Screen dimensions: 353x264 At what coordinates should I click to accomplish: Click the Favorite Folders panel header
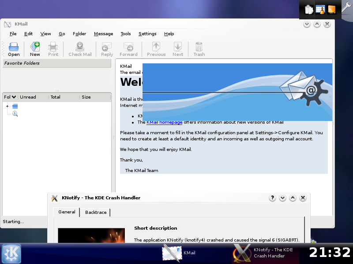pyautogui.click(x=57, y=63)
